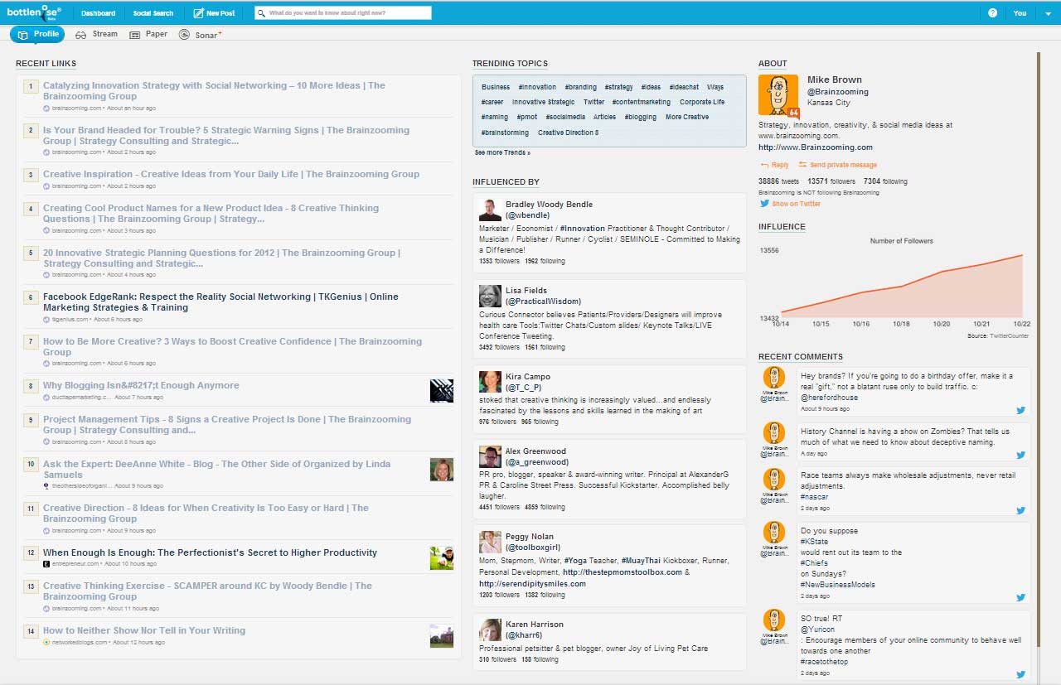Click Twitter bird on "Race teams" comment

1021,510
